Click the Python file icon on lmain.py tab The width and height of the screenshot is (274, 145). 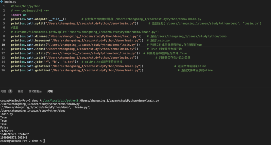pos(2,2)
